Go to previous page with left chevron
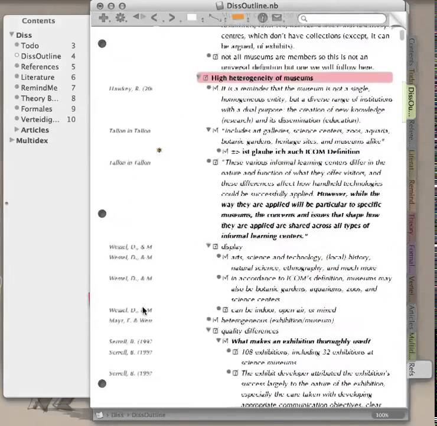The height and width of the screenshot is (426, 437). point(155,18)
